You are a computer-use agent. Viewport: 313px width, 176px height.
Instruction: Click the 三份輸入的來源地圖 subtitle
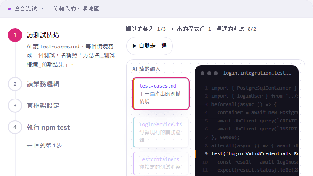(x=73, y=8)
